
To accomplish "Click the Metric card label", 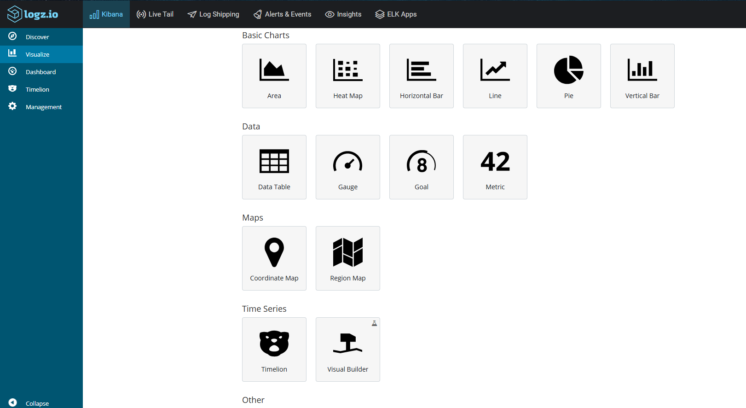I will pos(495,187).
